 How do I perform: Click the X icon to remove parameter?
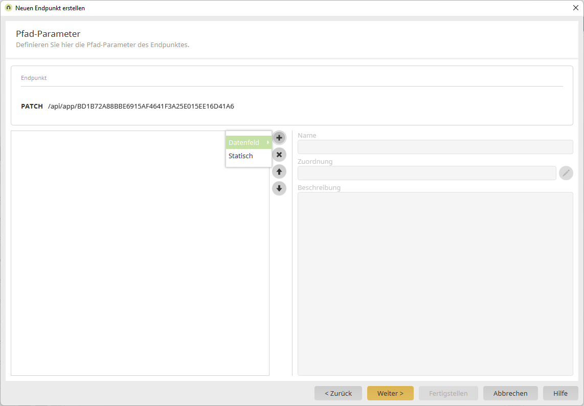pos(279,155)
